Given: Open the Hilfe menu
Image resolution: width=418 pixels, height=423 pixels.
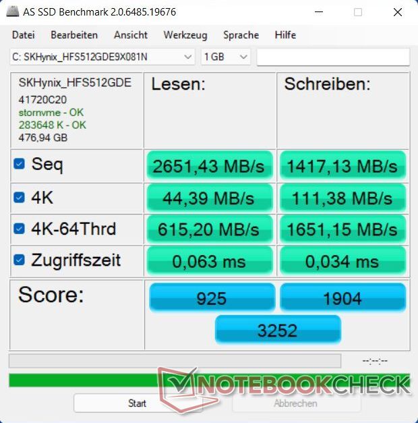Looking at the screenshot, I should tap(285, 35).
